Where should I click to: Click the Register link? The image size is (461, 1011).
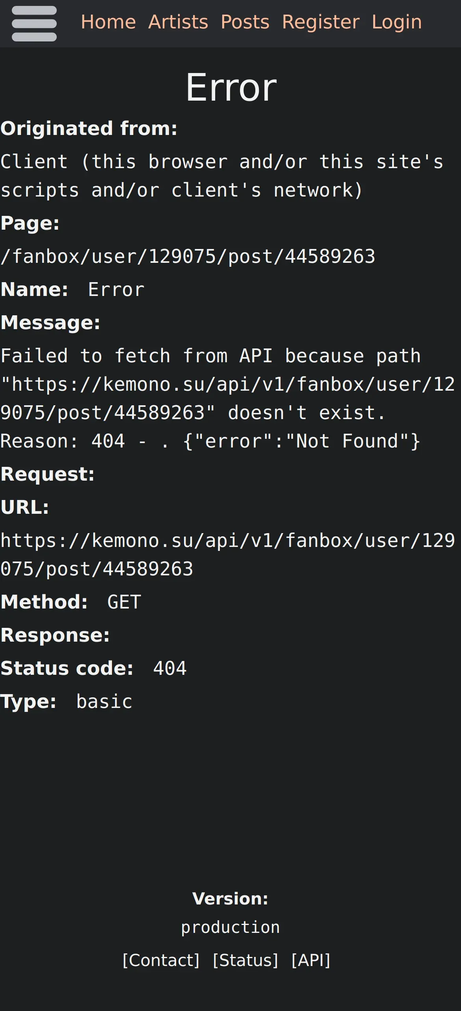320,22
